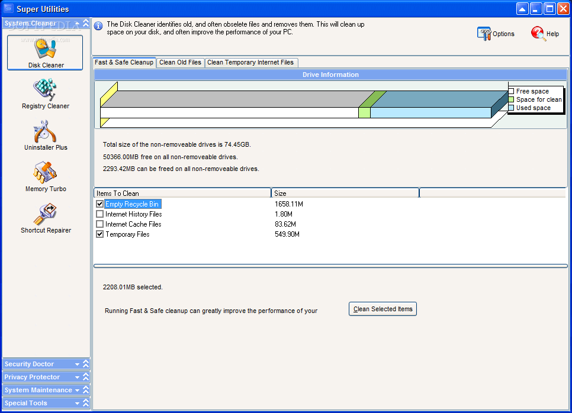Minimize the Super Utilities window

536,9
